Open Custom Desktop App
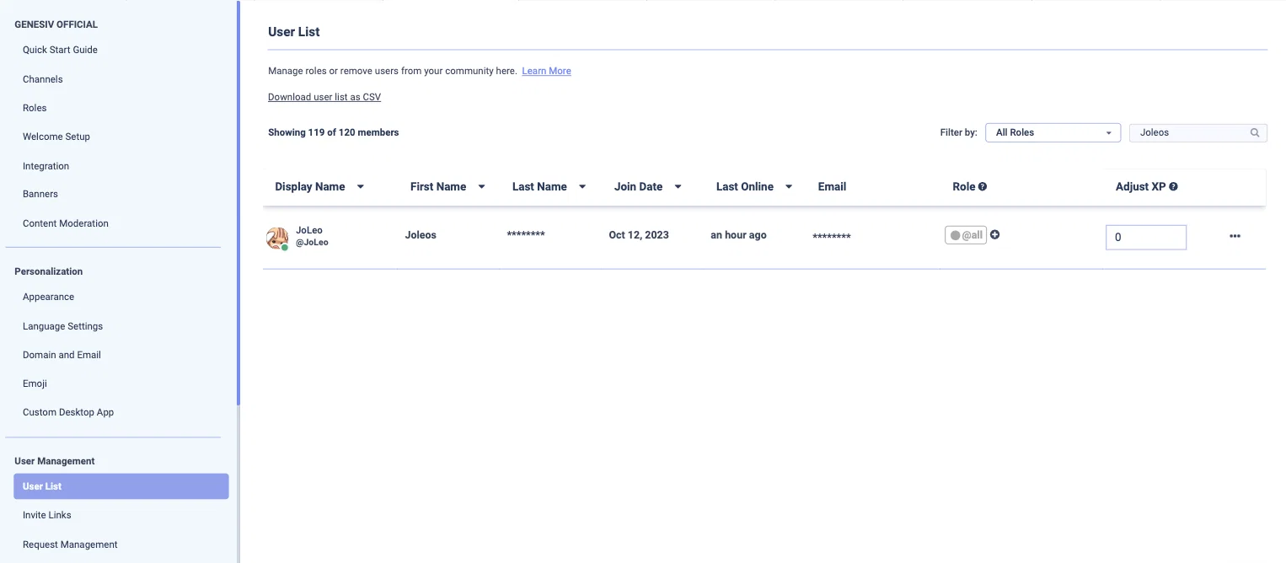This screenshot has width=1286, height=563. click(68, 412)
